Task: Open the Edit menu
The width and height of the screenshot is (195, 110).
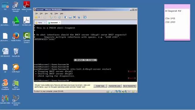Action: (x=41, y=13)
